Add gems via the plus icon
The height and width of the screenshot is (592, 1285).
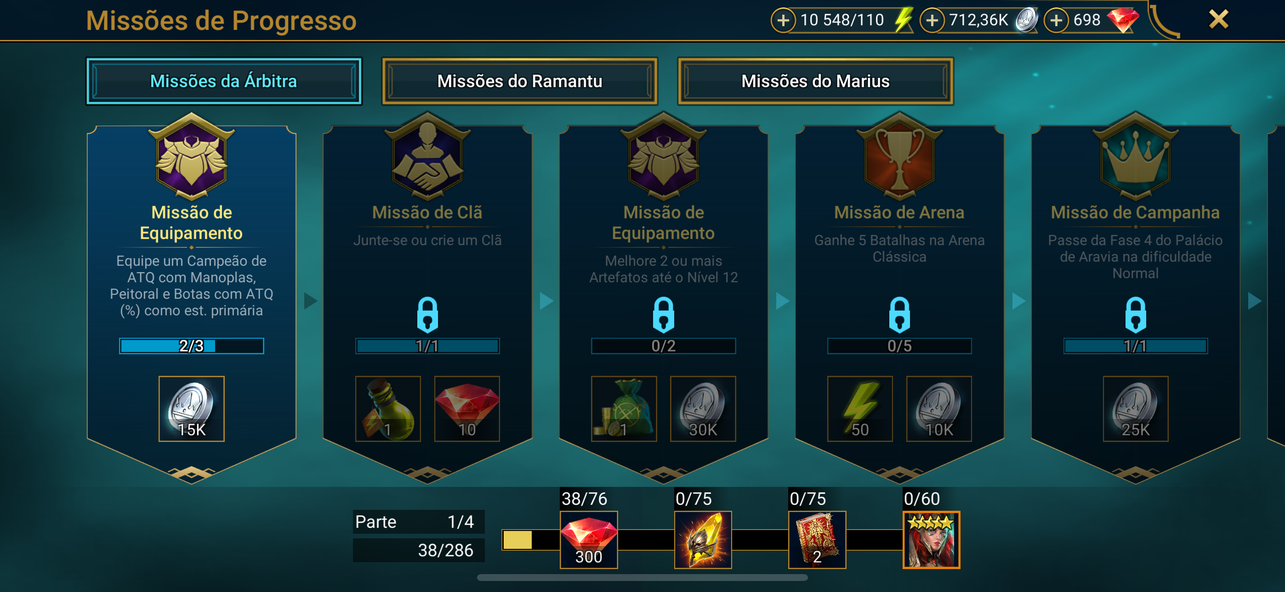click(x=1056, y=21)
